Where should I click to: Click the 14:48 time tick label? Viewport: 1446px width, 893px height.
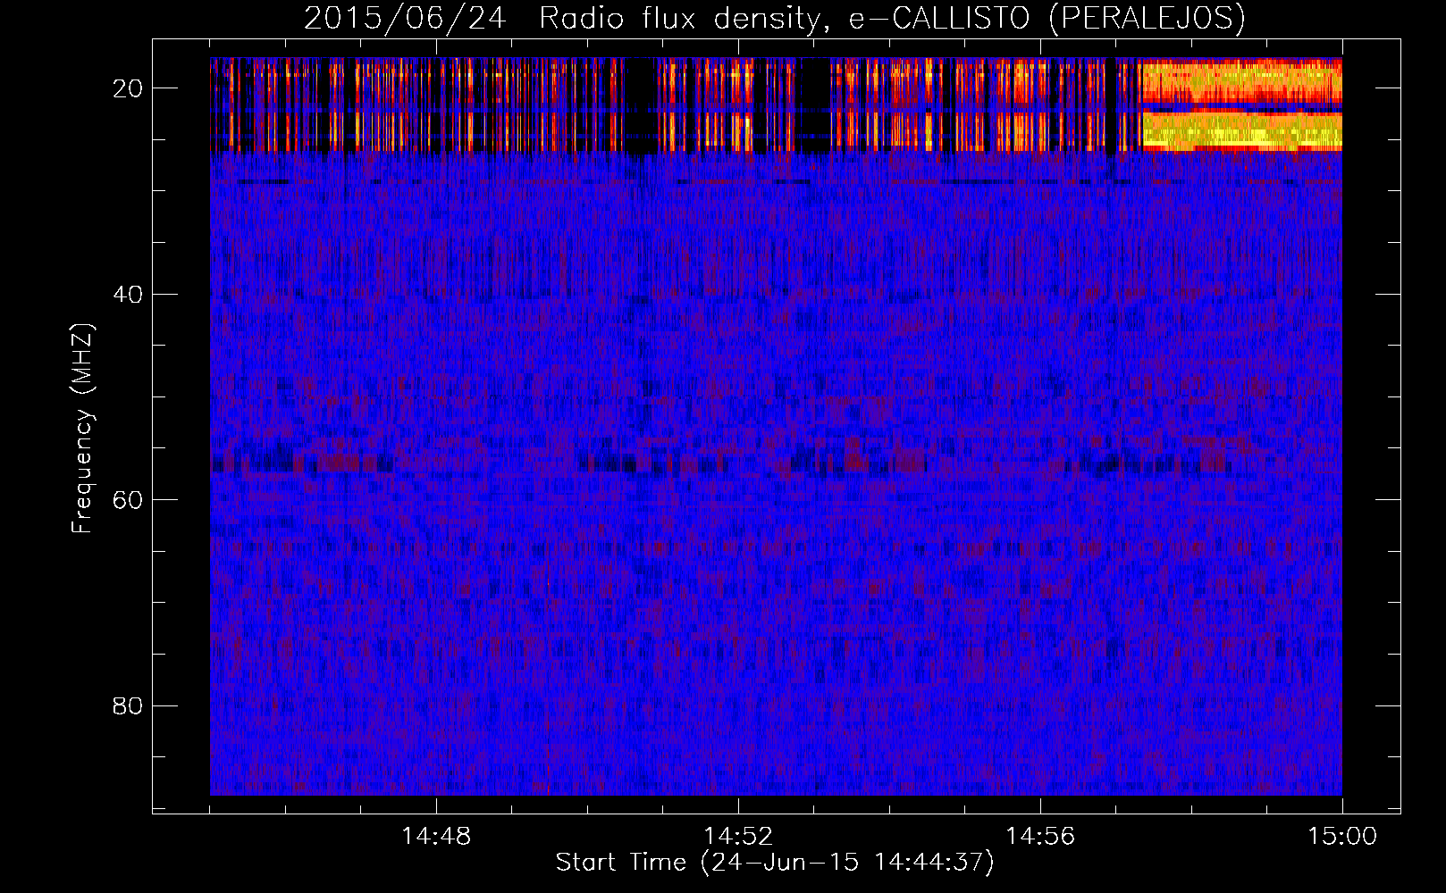point(436,836)
